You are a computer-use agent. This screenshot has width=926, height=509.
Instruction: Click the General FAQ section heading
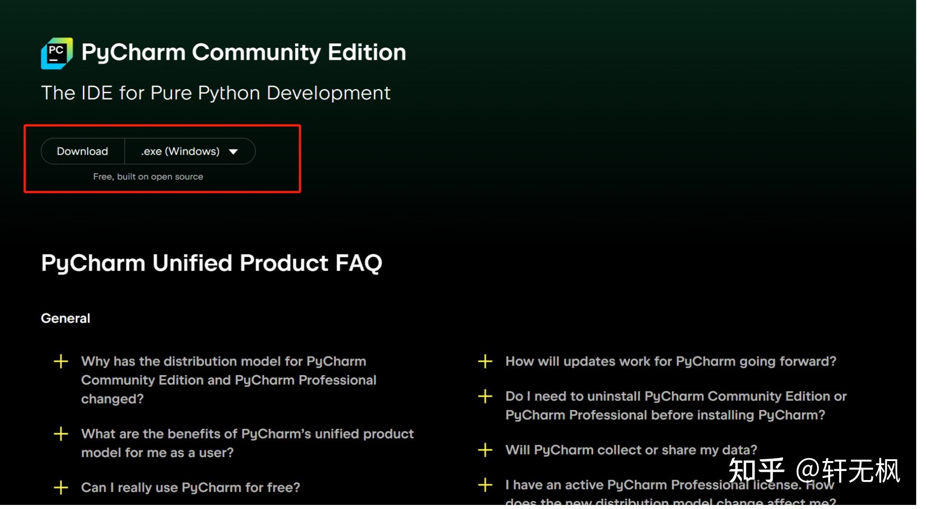pyautogui.click(x=66, y=319)
